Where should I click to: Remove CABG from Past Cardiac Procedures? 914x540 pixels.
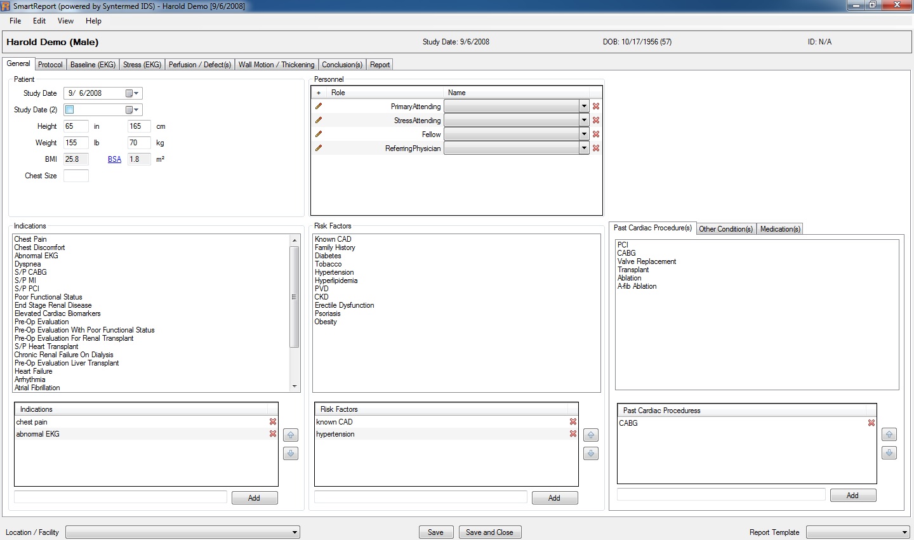pos(871,423)
